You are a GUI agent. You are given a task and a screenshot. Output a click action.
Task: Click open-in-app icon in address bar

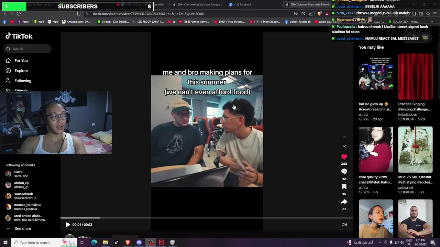303,14
